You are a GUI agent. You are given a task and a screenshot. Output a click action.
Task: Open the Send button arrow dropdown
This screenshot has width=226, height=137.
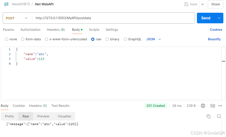219,18
